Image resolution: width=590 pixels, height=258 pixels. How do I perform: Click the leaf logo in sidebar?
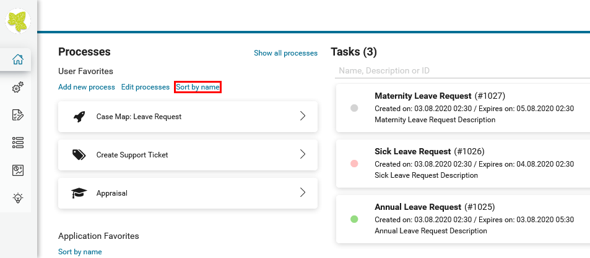19,22
